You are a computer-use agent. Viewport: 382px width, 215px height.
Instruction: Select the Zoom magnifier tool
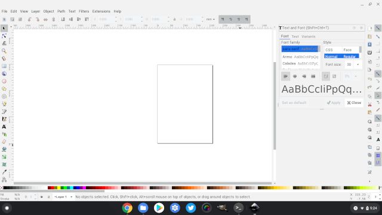click(x=4, y=51)
